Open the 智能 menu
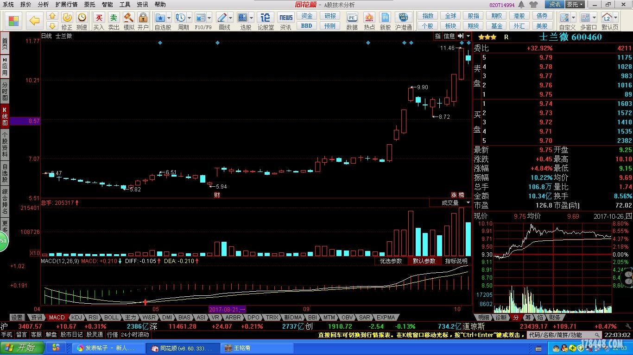 pyautogui.click(x=107, y=5)
